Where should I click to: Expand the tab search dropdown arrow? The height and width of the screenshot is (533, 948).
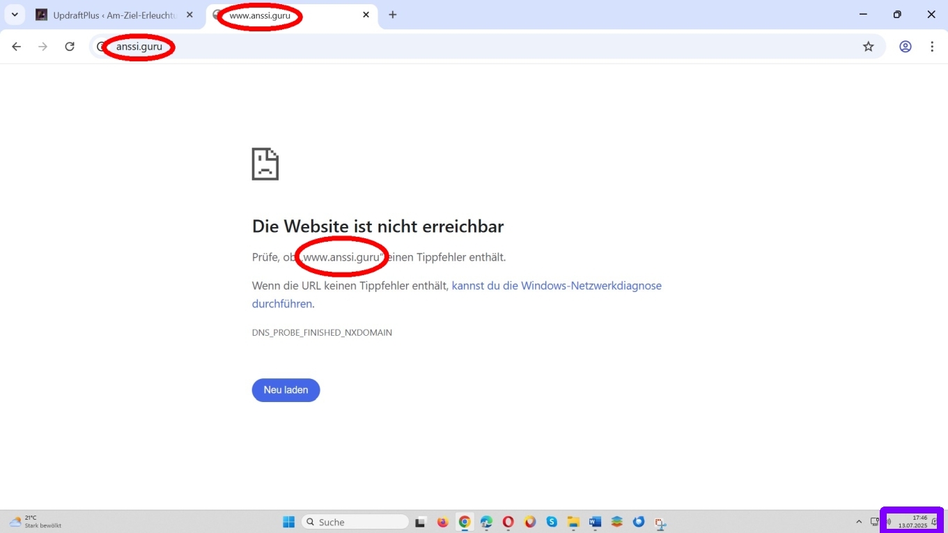[x=15, y=15]
